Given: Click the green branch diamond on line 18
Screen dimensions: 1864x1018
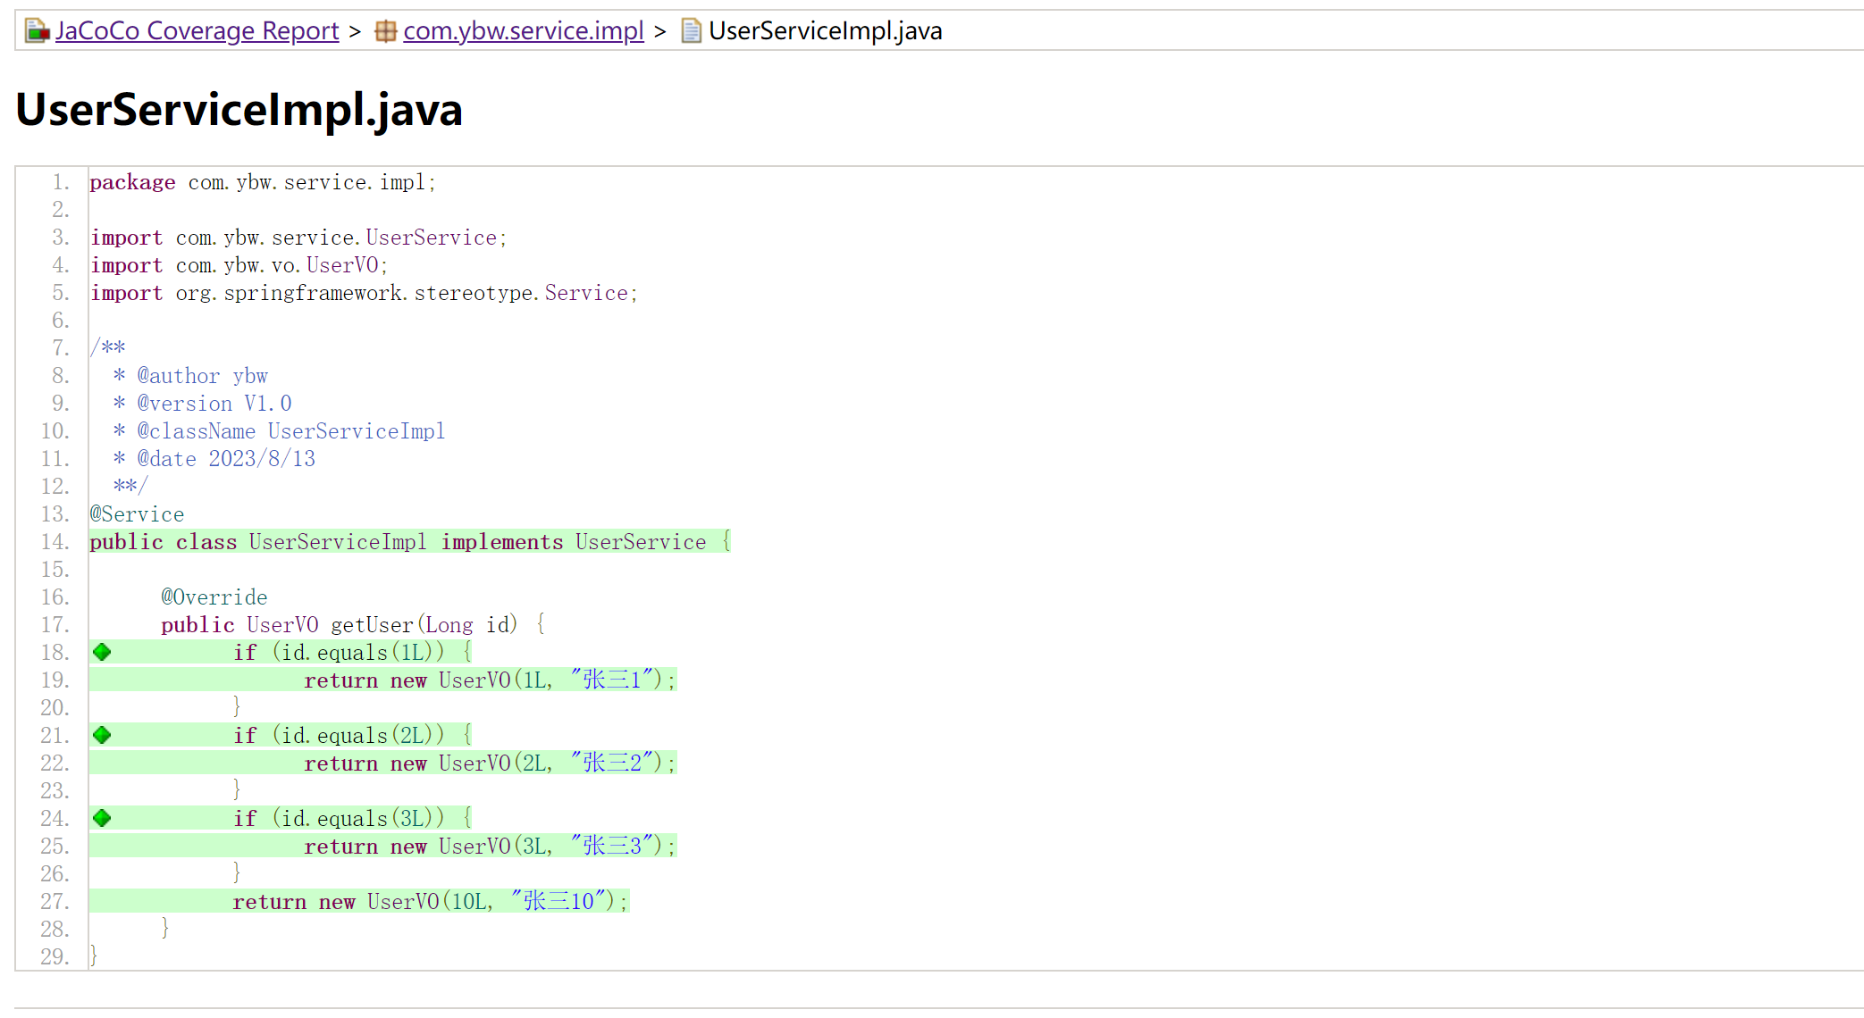Looking at the screenshot, I should [102, 652].
